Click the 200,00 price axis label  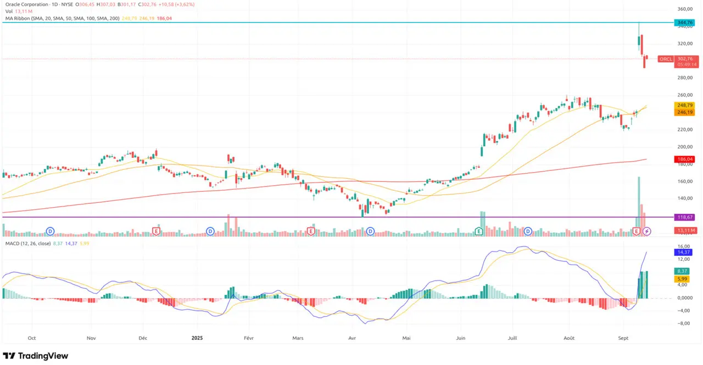tap(685, 147)
